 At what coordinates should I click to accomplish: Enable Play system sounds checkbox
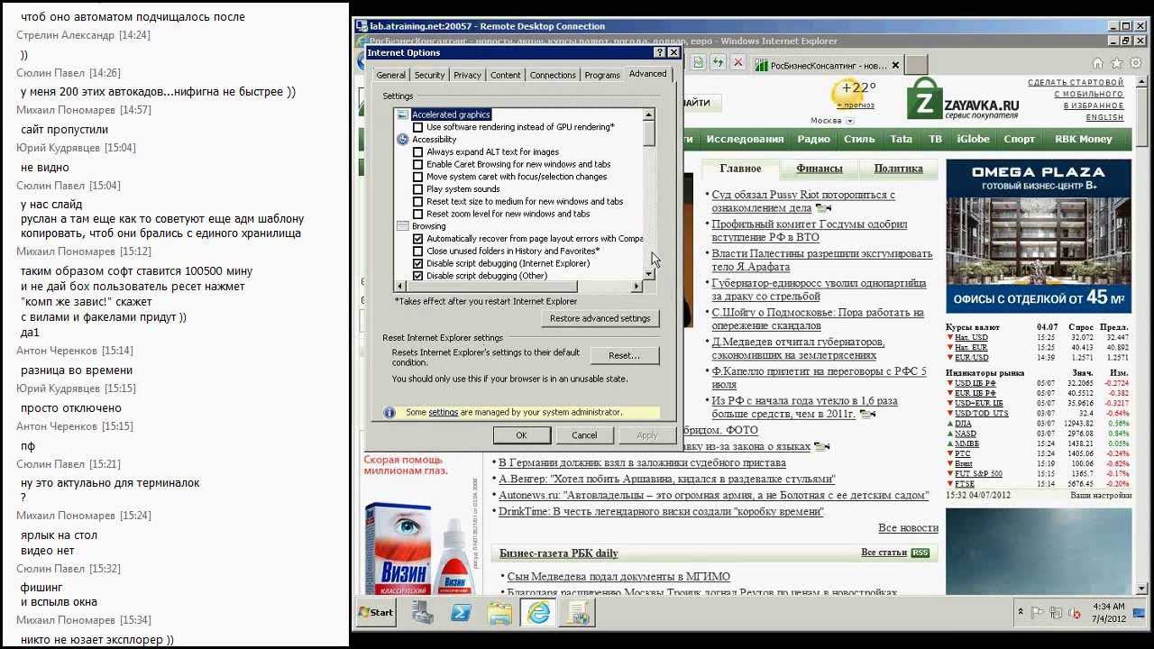417,189
